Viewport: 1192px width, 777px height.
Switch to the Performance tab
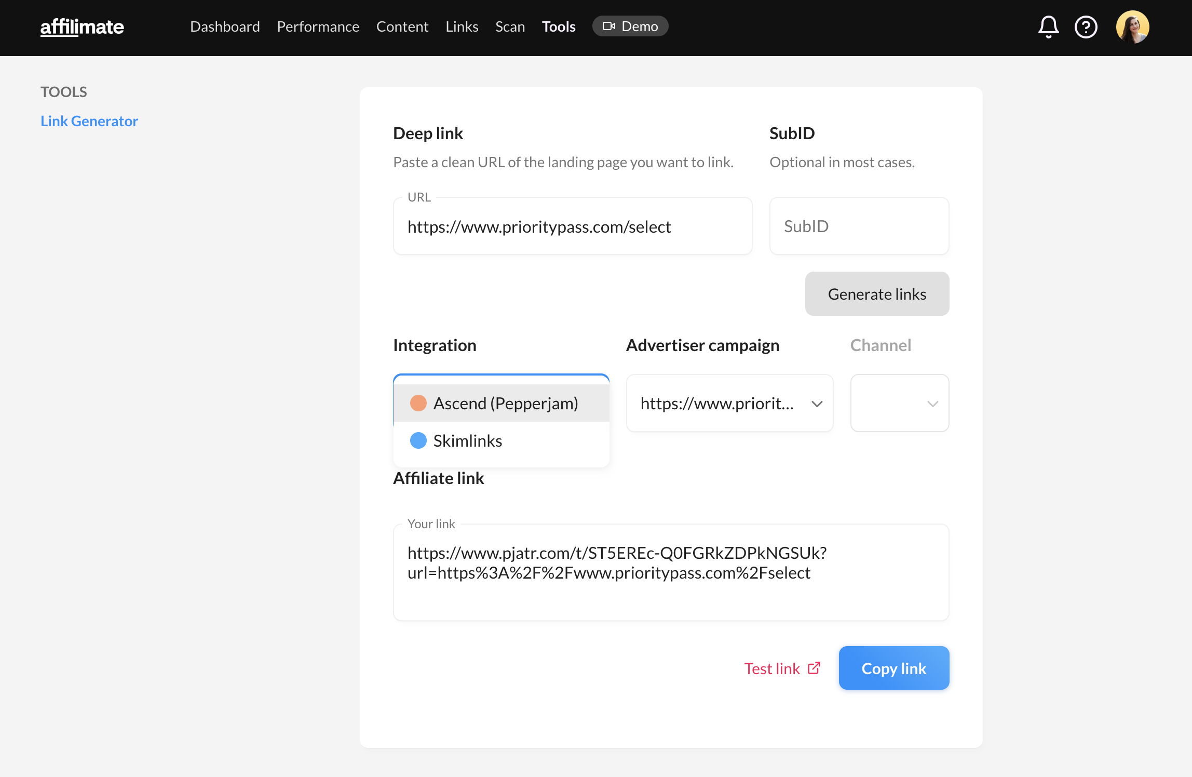[x=318, y=26]
